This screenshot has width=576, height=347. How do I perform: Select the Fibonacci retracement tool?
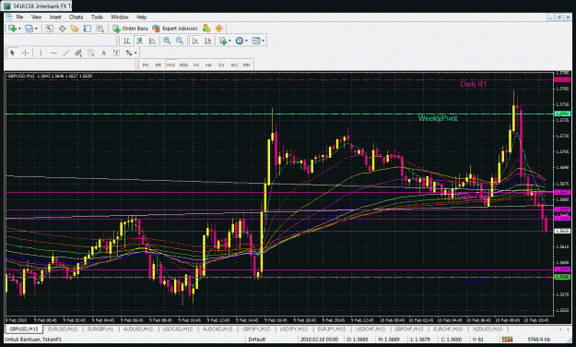click(90, 53)
